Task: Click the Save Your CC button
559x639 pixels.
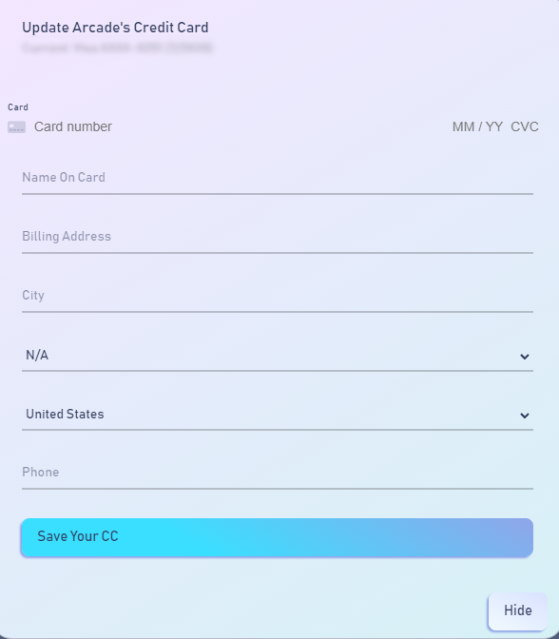Action: click(x=277, y=537)
